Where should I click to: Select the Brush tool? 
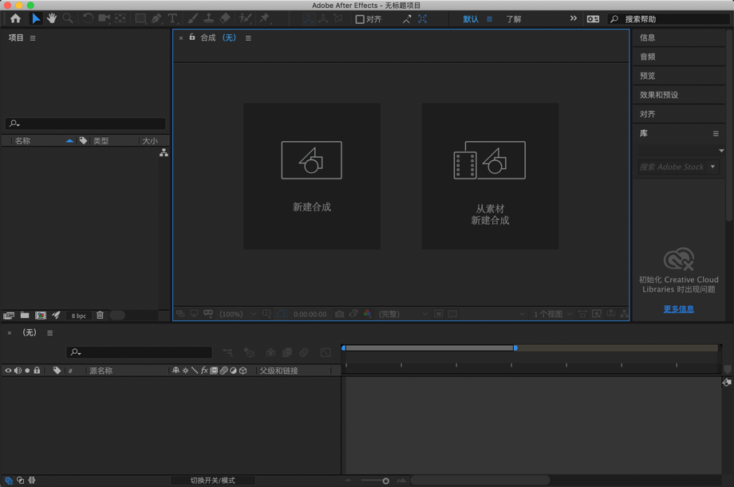192,18
